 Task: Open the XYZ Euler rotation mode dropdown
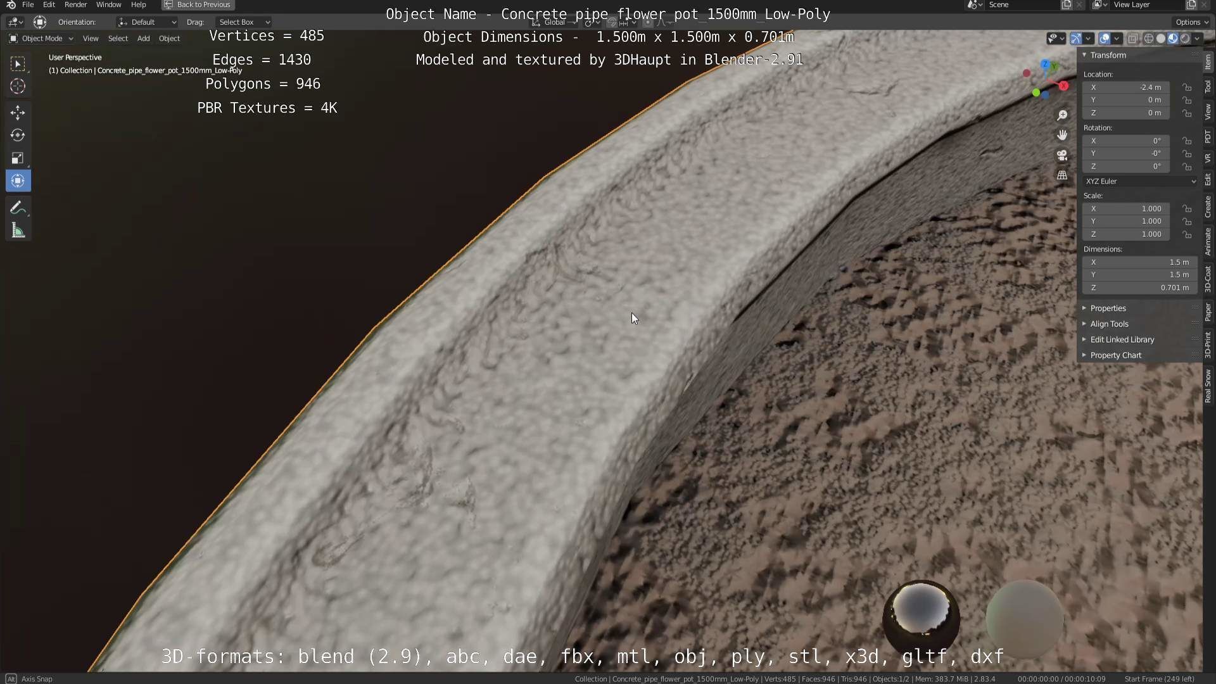(1139, 181)
